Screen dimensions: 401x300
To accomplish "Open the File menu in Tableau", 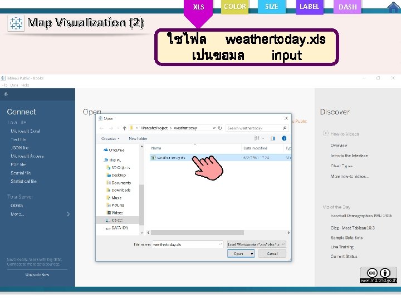I will [4, 85].
